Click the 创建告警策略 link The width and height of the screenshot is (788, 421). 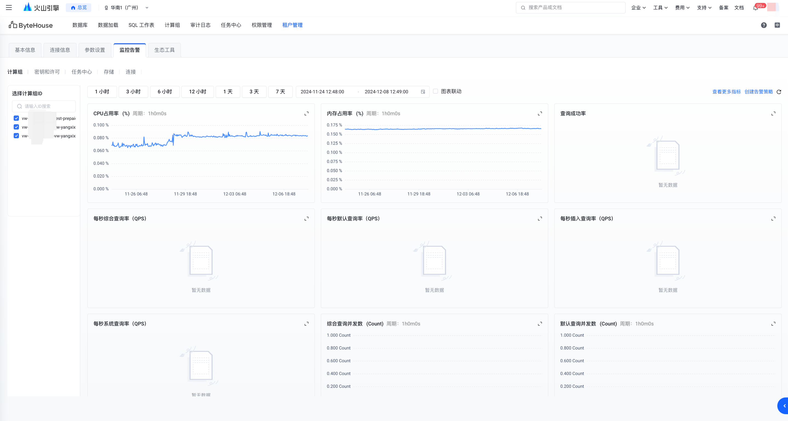[759, 92]
